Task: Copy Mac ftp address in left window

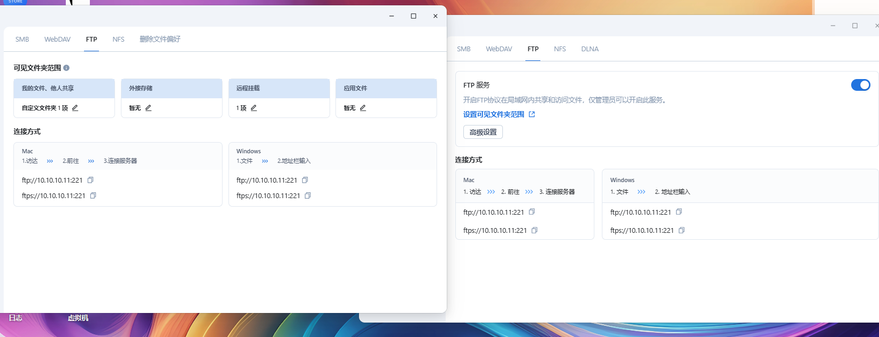Action: click(90, 180)
